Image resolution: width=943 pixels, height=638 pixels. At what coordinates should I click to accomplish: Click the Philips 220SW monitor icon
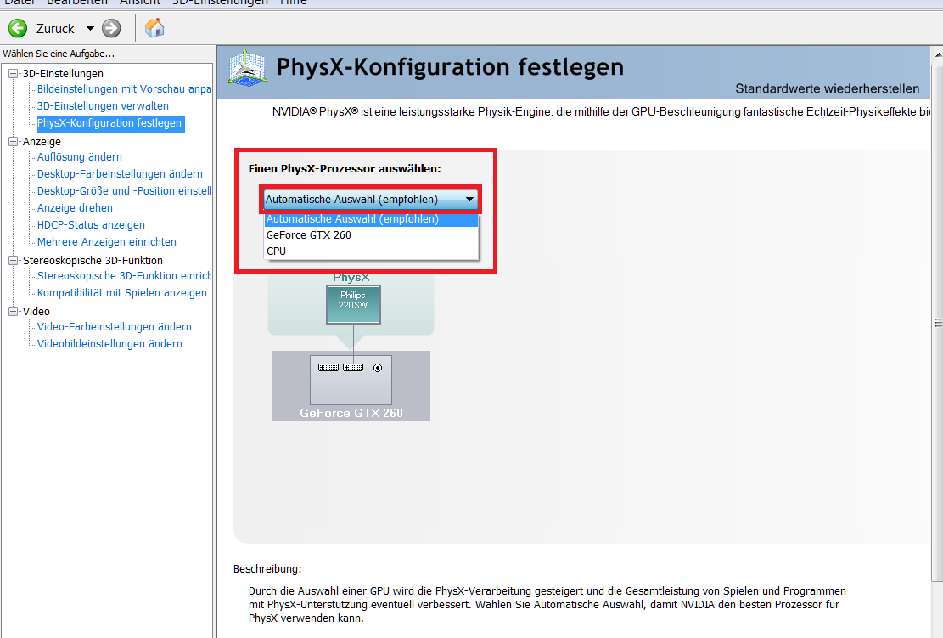click(353, 304)
